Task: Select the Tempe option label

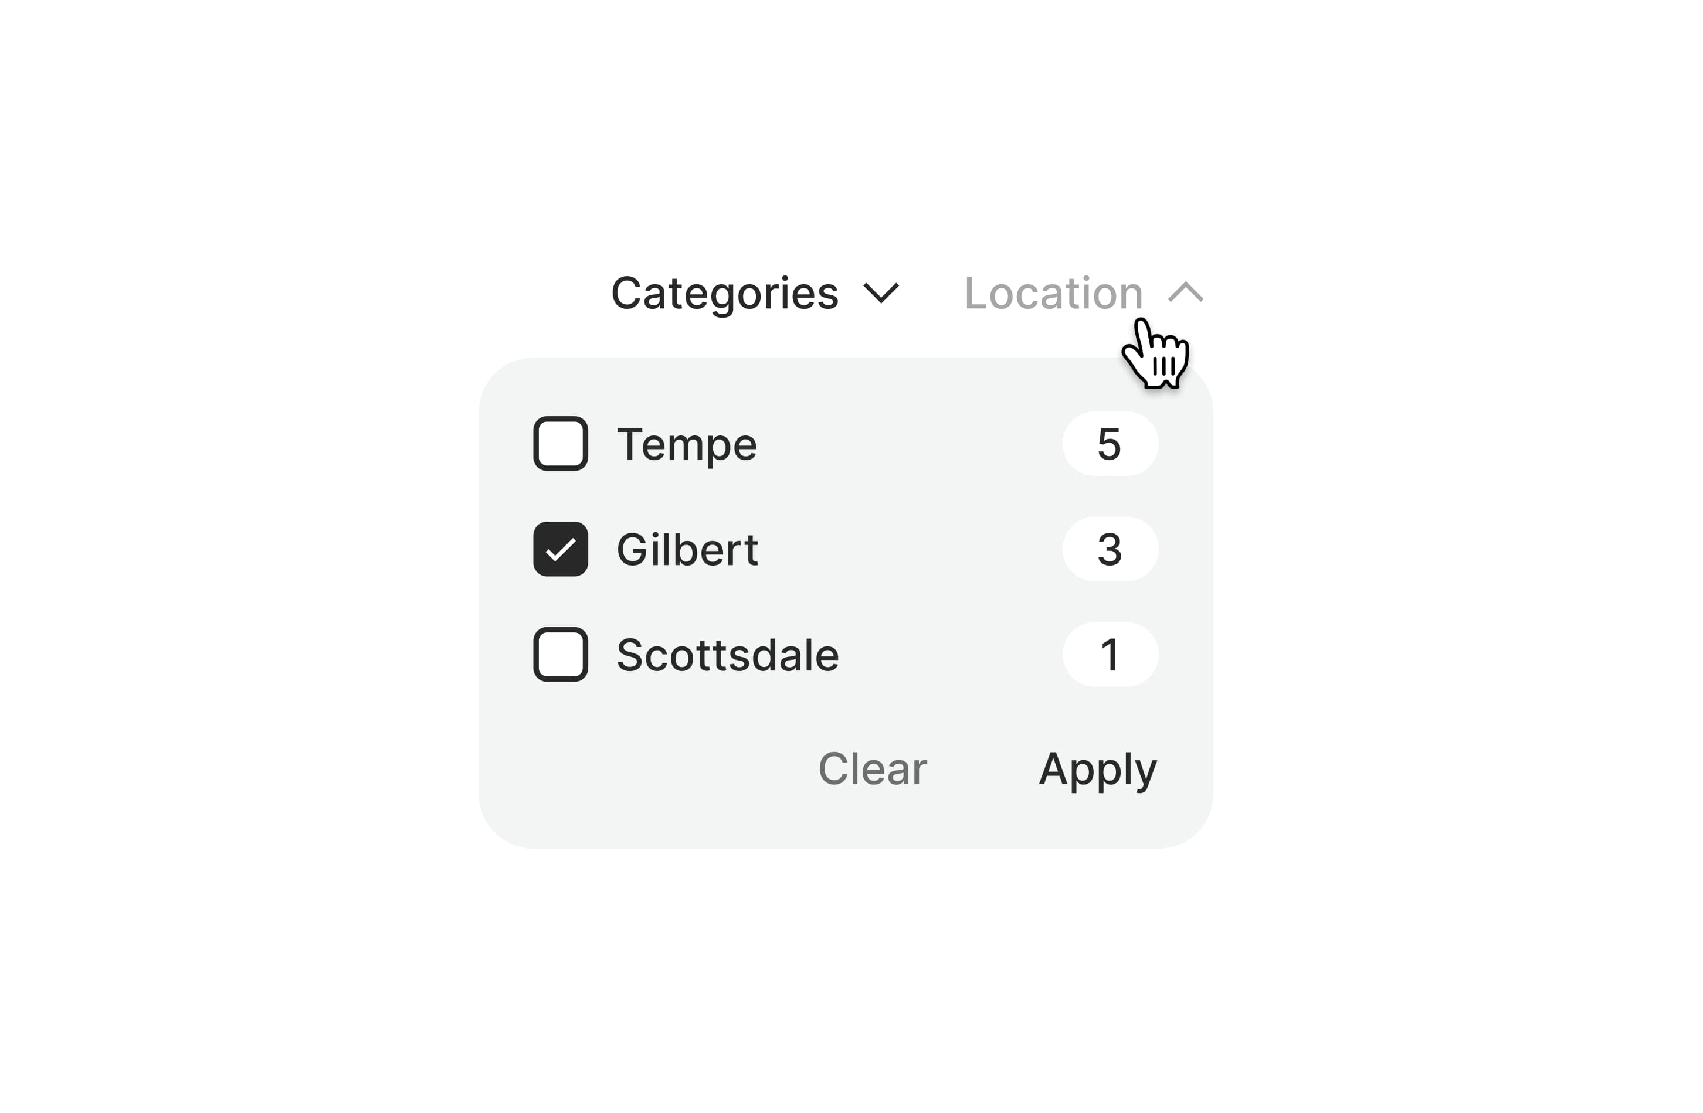Action: (x=687, y=444)
